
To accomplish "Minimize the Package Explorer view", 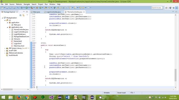I will [x=24, y=12].
